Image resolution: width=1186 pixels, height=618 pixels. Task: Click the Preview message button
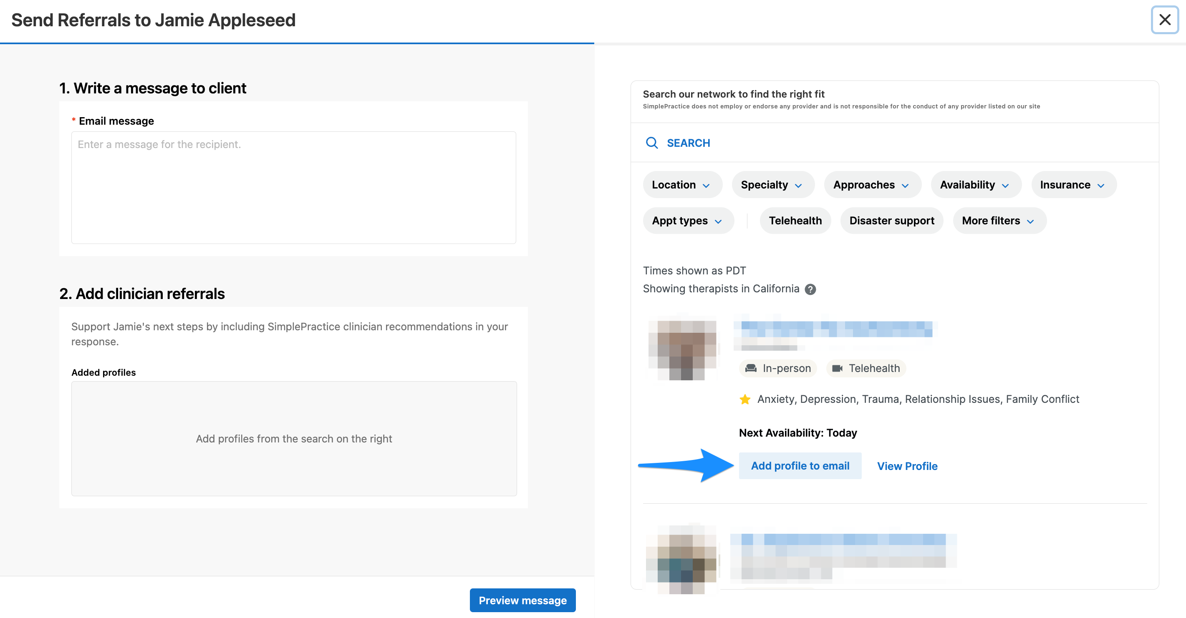point(522,600)
